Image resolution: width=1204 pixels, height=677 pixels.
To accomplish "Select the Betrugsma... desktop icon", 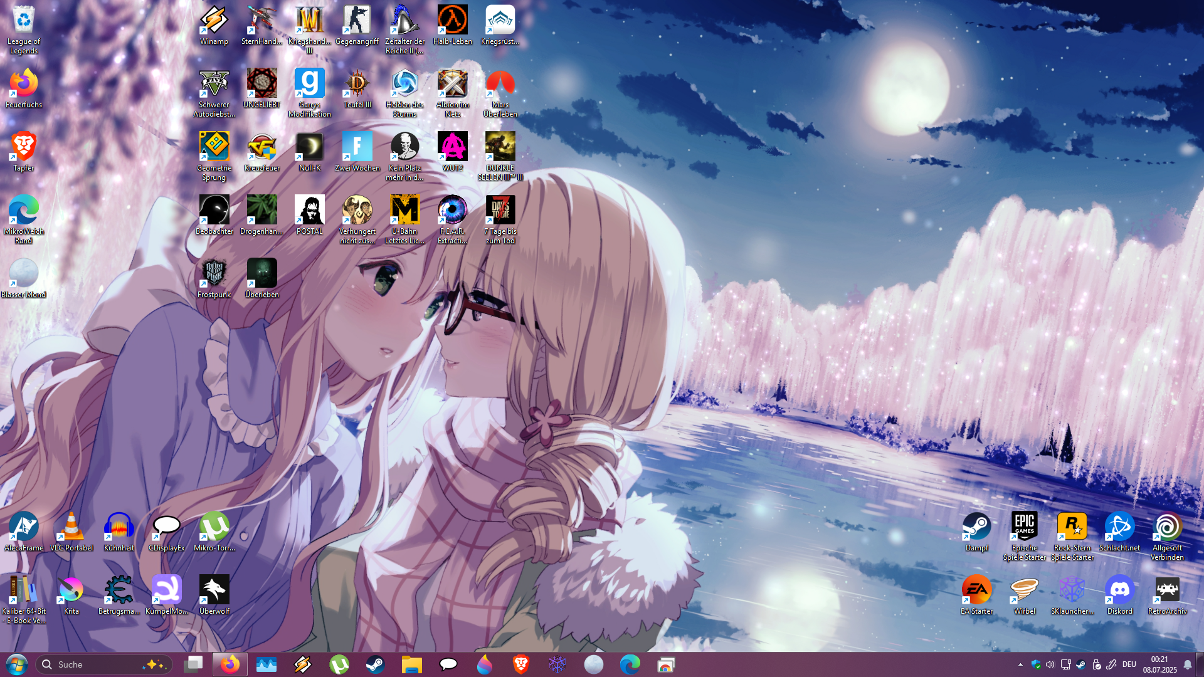I will (119, 595).
